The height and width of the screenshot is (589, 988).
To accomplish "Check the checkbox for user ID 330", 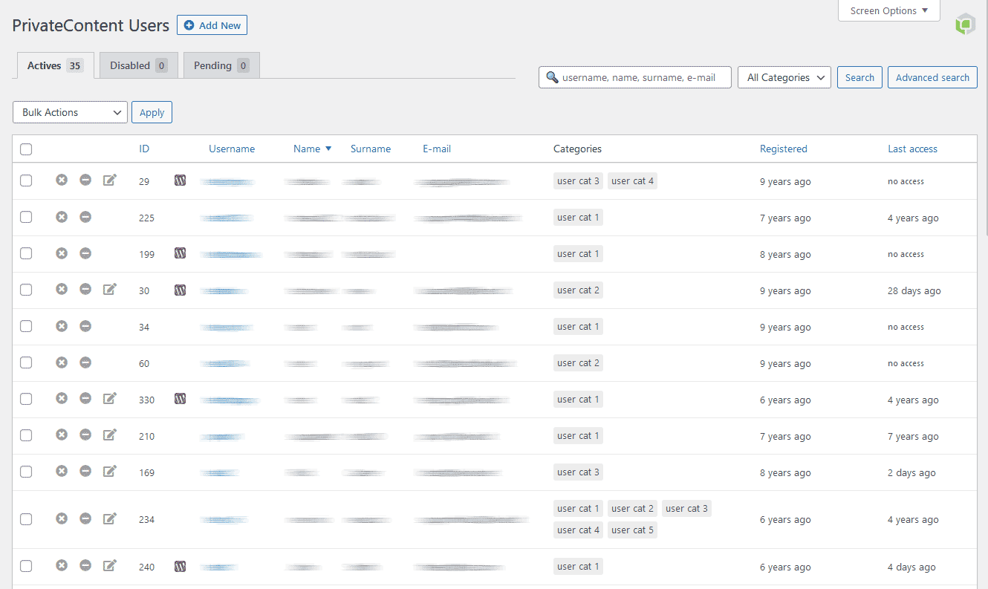I will click(x=26, y=399).
